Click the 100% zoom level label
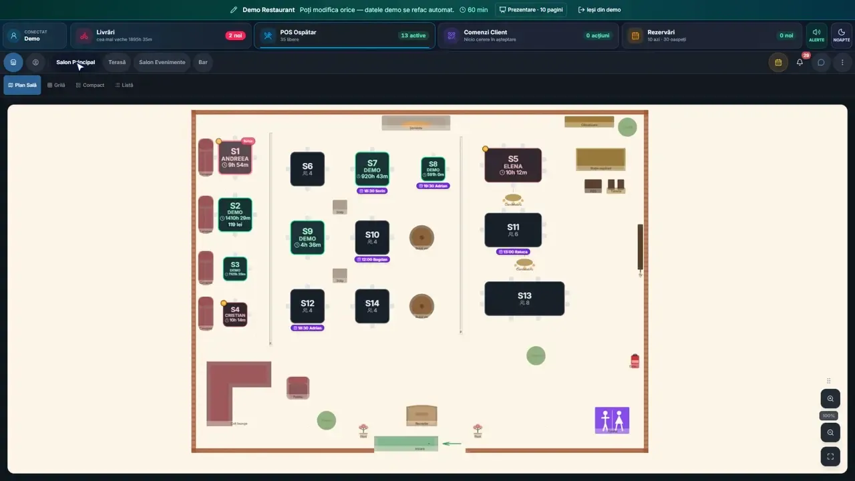Image resolution: width=855 pixels, height=481 pixels. 829,416
